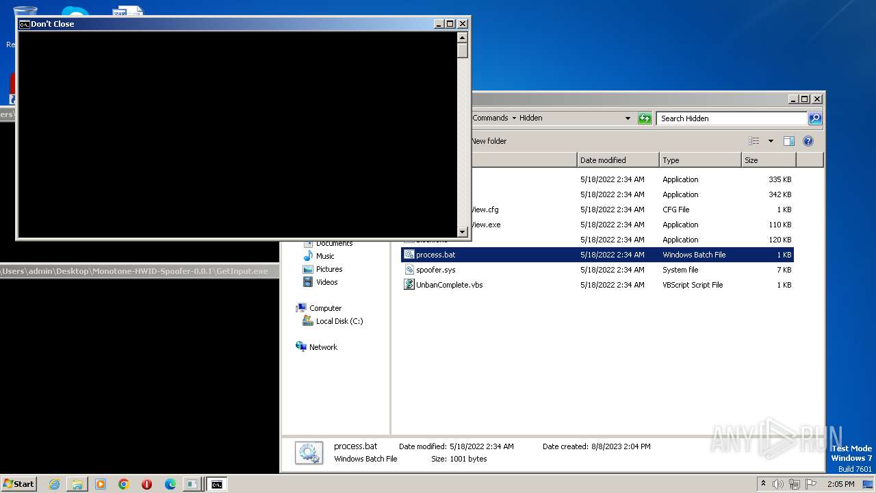
Task: Open Google Chrome from taskbar
Action: click(x=124, y=484)
